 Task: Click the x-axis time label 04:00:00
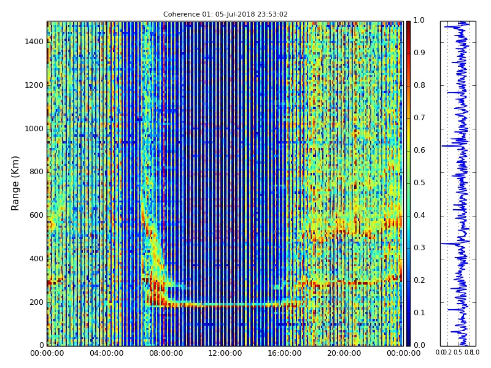pyautogui.click(x=106, y=353)
